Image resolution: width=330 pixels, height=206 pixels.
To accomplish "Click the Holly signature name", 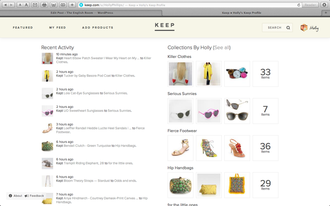I will [314, 28].
